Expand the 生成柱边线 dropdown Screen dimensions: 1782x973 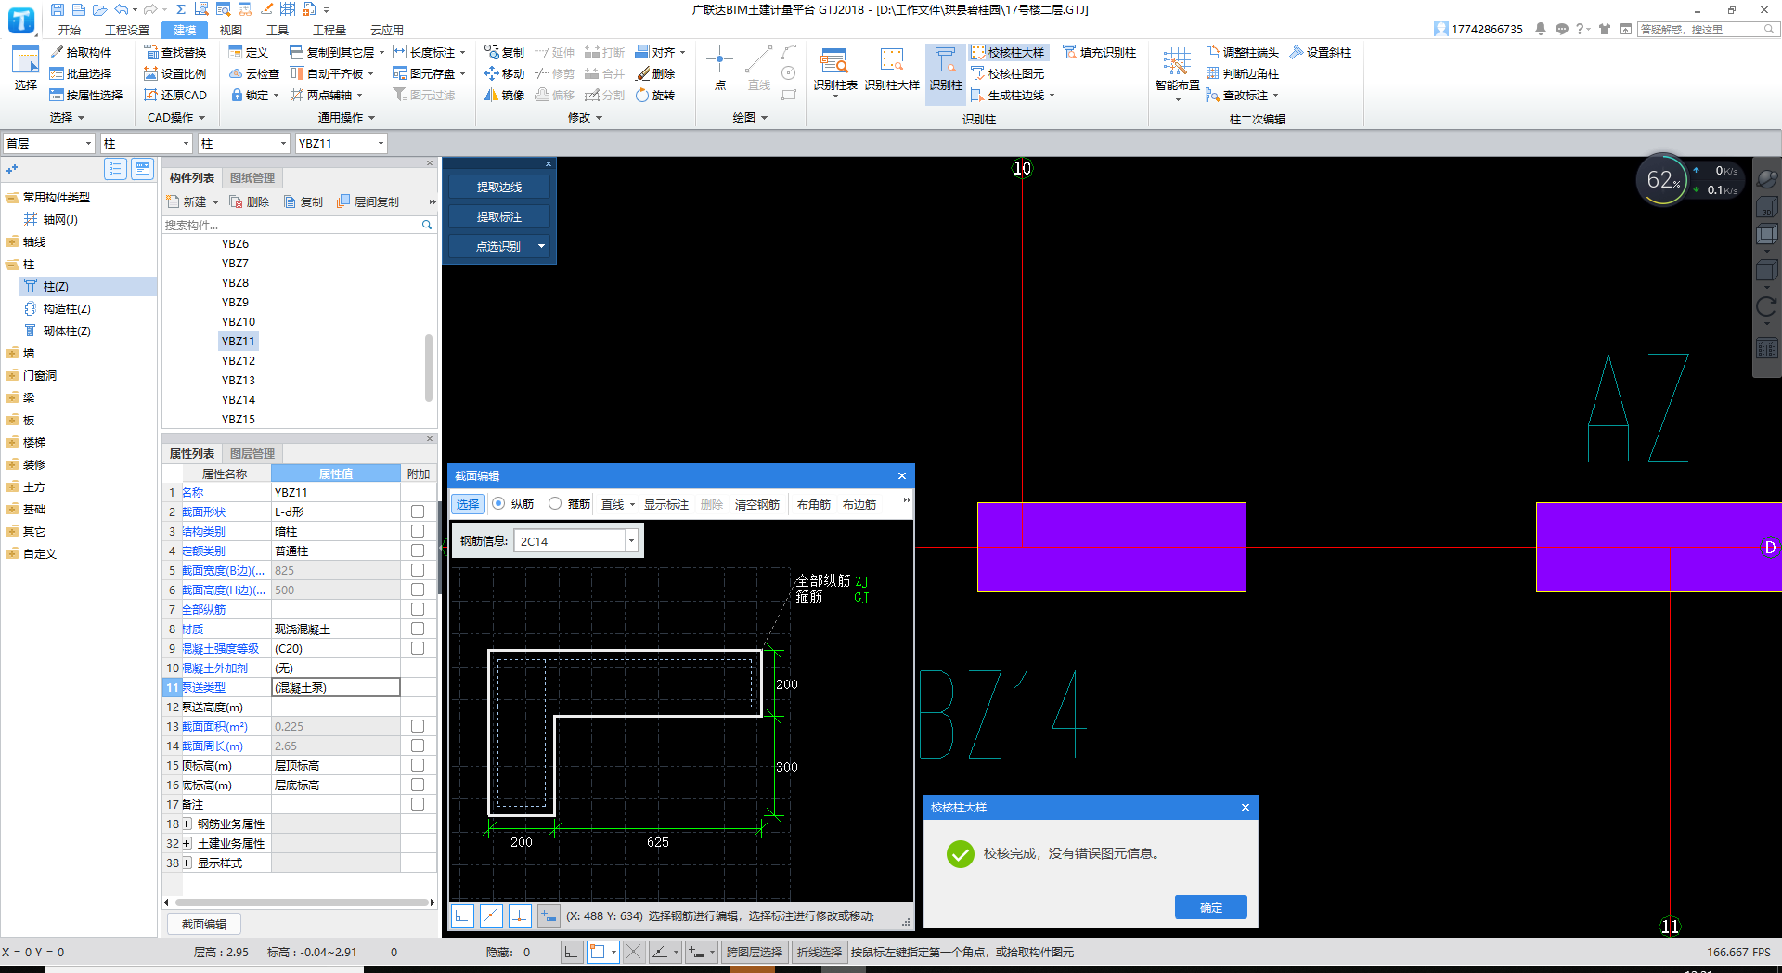pyautogui.click(x=1052, y=96)
